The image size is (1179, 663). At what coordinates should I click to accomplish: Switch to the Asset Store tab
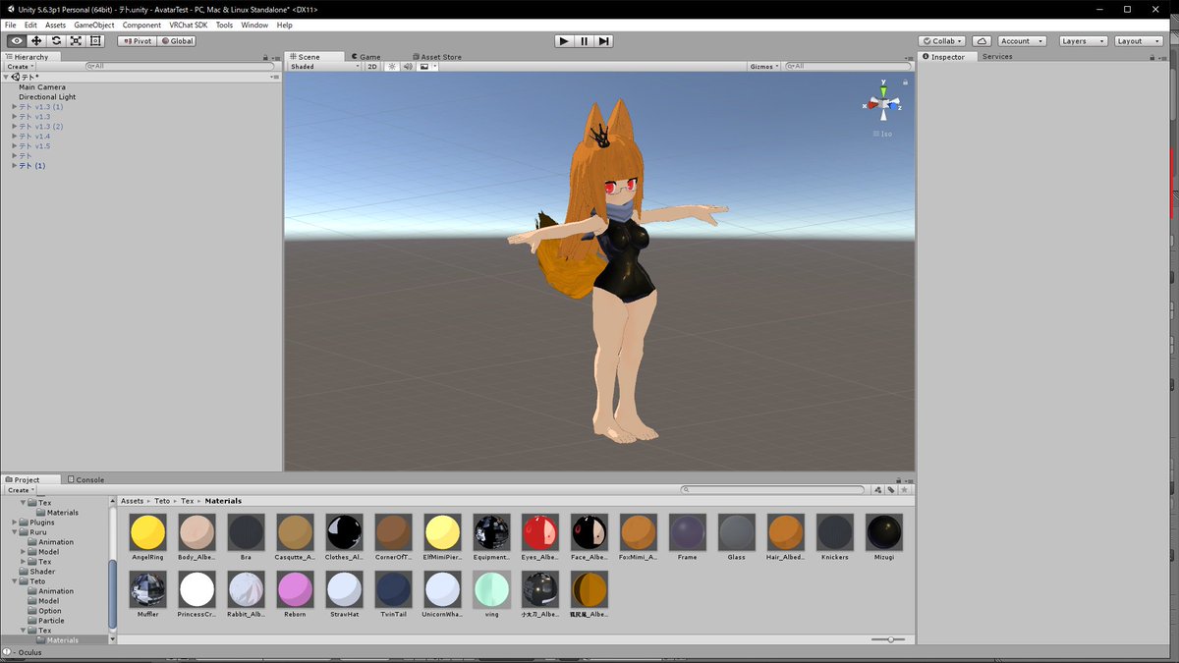tap(436, 57)
